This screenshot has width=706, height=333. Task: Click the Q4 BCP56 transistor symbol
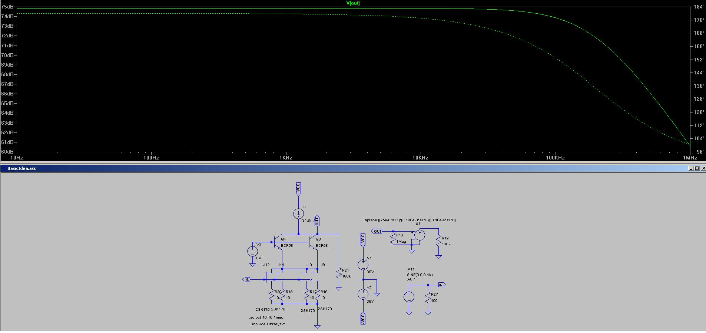point(278,243)
